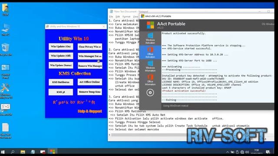This screenshot has width=278, height=156.
Task: Switch to the Notepad taskbar icon
Action: (x=33, y=152)
